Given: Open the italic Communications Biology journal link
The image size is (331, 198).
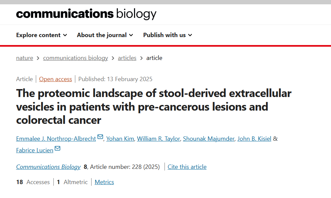Looking at the screenshot, I should pyautogui.click(x=48, y=167).
